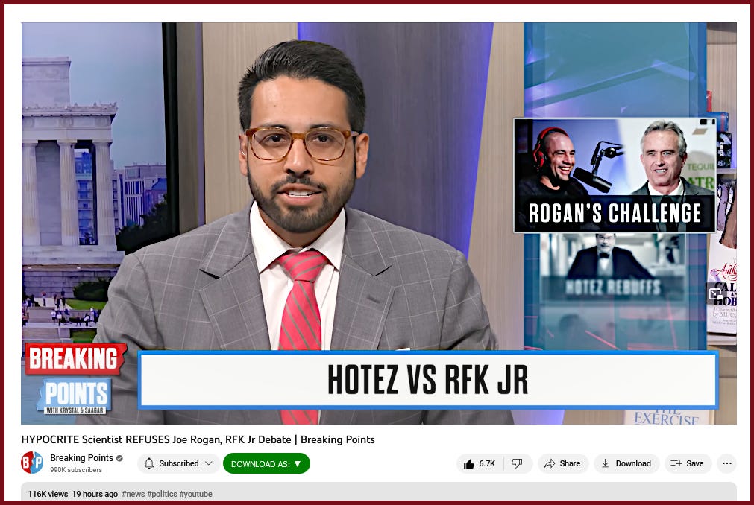Click the 990K subscribers text
This screenshot has width=754, height=505.
click(x=76, y=470)
